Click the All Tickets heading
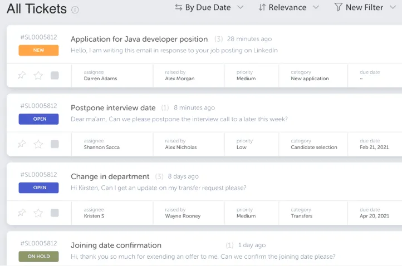The width and height of the screenshot is (402, 266). 37,9
